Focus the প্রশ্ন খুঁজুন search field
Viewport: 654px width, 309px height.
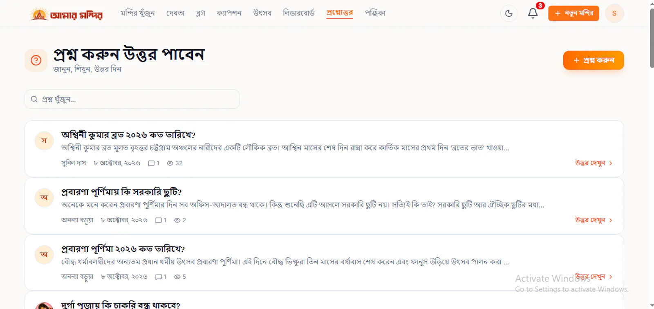pyautogui.click(x=132, y=99)
